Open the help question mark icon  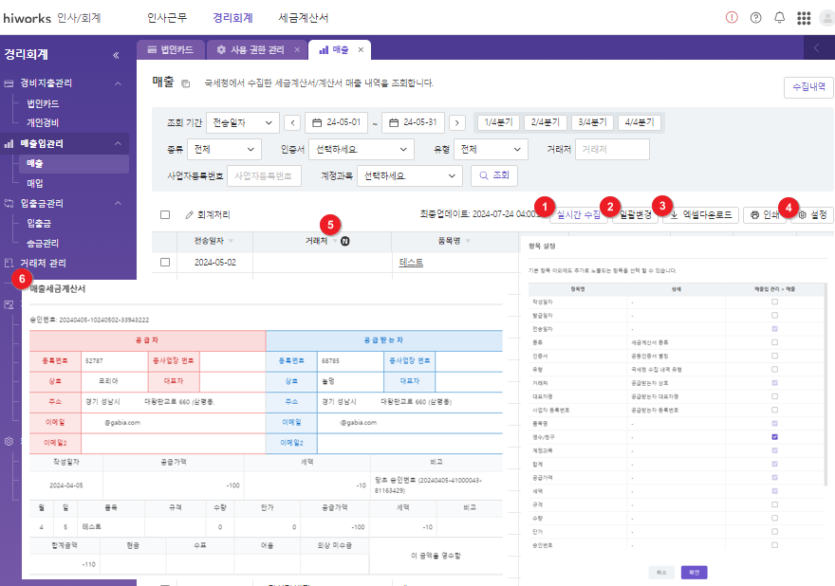[755, 18]
